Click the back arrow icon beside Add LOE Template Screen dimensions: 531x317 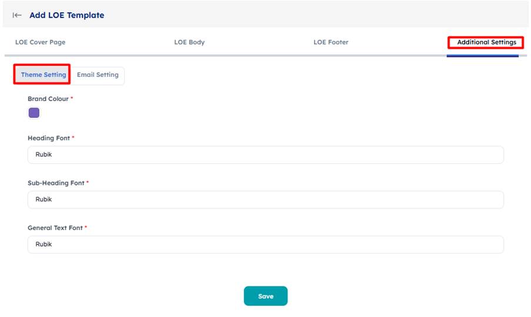(x=17, y=15)
